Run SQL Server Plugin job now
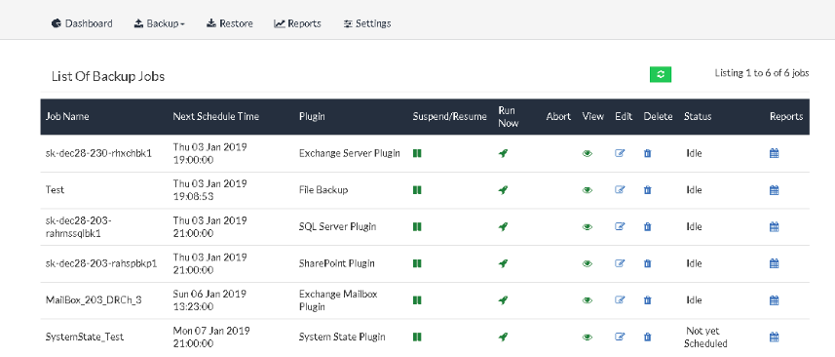 point(503,226)
